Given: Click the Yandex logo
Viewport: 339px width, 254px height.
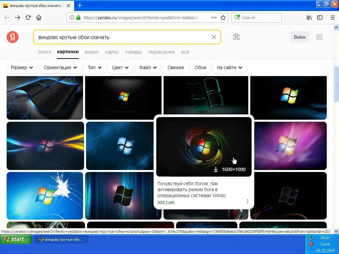Looking at the screenshot, I should tap(13, 37).
